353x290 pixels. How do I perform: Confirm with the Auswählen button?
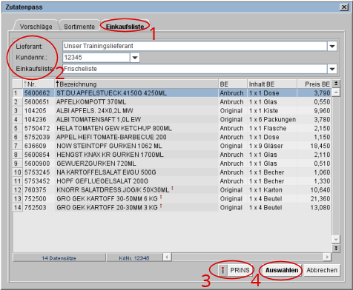click(282, 270)
